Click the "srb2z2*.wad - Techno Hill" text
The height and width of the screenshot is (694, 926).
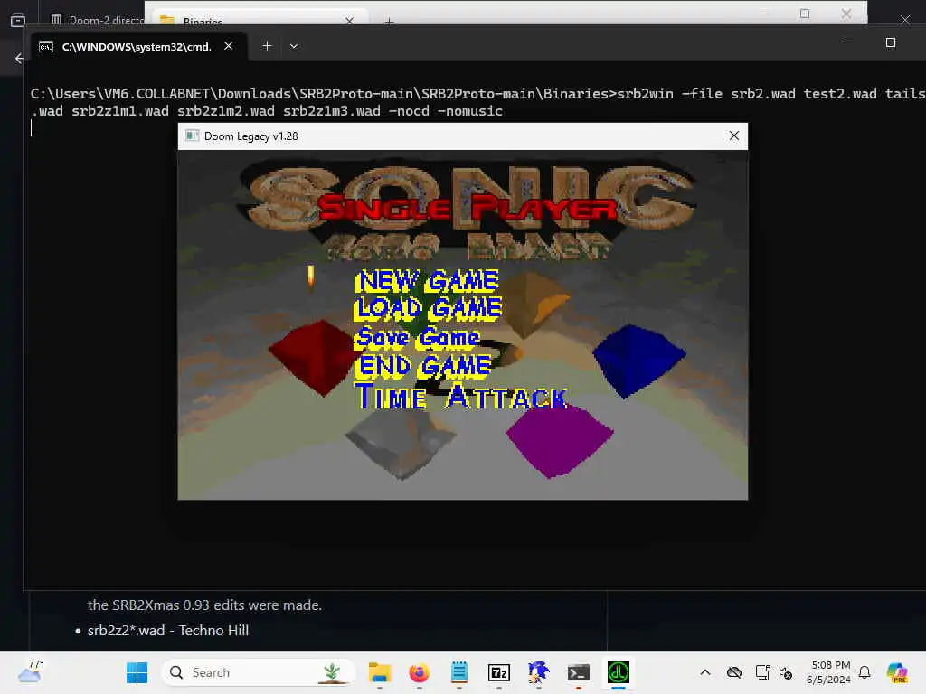(x=167, y=630)
